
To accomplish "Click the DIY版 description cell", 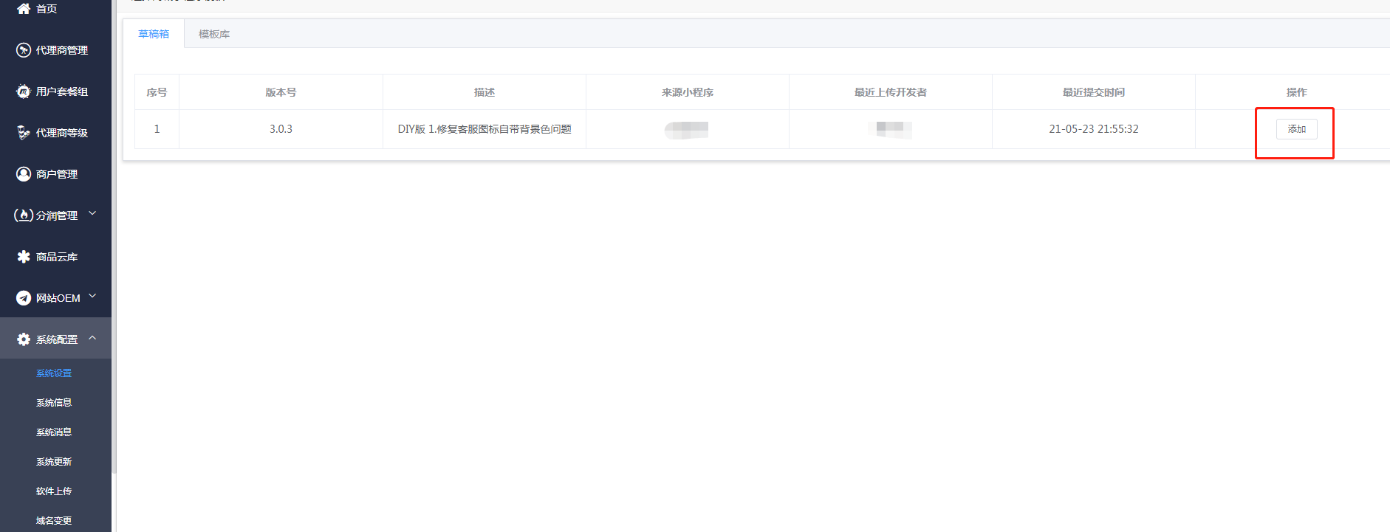I will [485, 129].
